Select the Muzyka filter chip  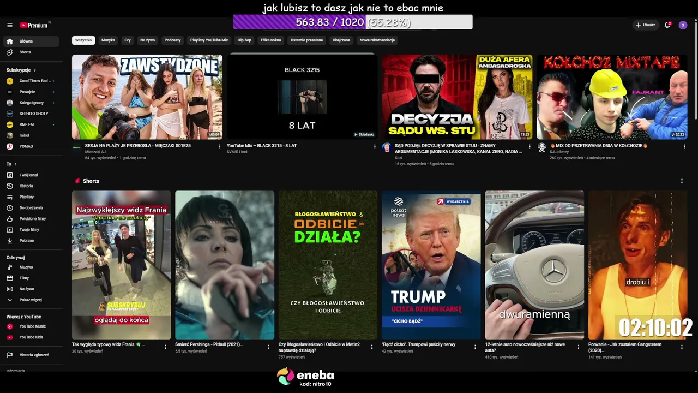(108, 40)
